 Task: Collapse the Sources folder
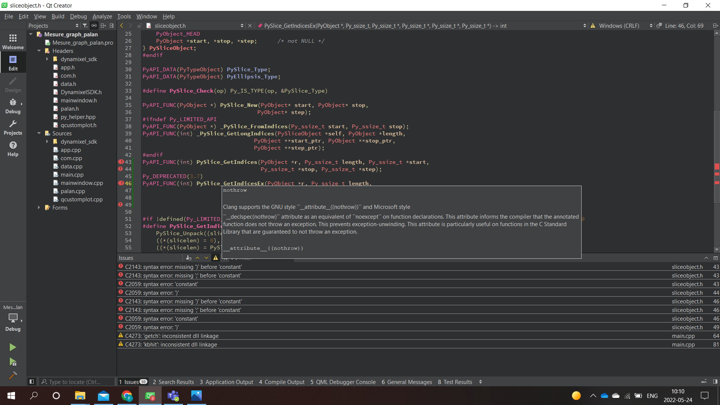click(x=39, y=133)
